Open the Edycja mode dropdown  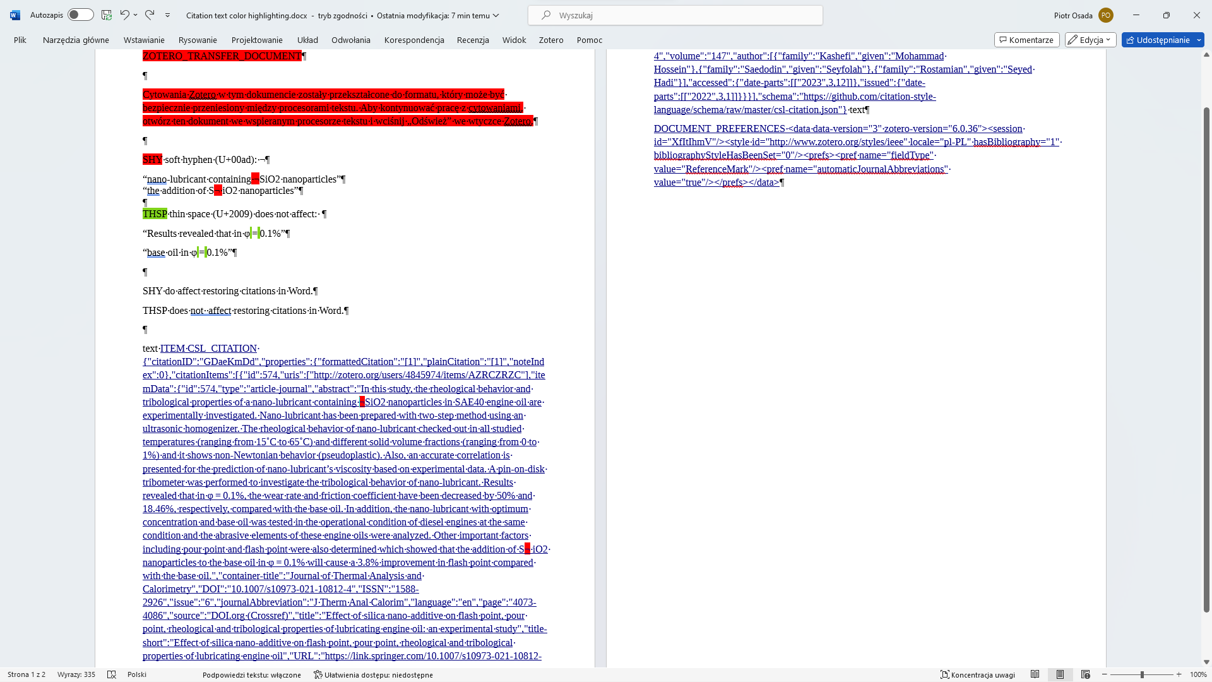pyautogui.click(x=1091, y=40)
